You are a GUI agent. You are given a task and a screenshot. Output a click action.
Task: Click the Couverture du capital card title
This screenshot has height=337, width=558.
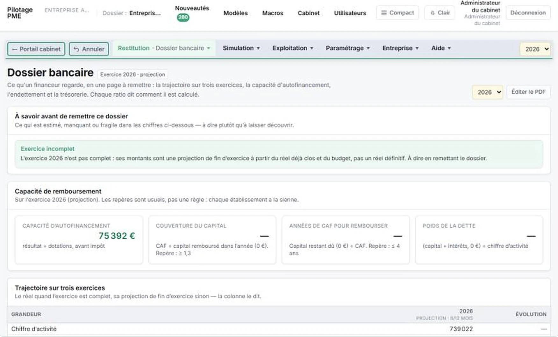tap(191, 226)
